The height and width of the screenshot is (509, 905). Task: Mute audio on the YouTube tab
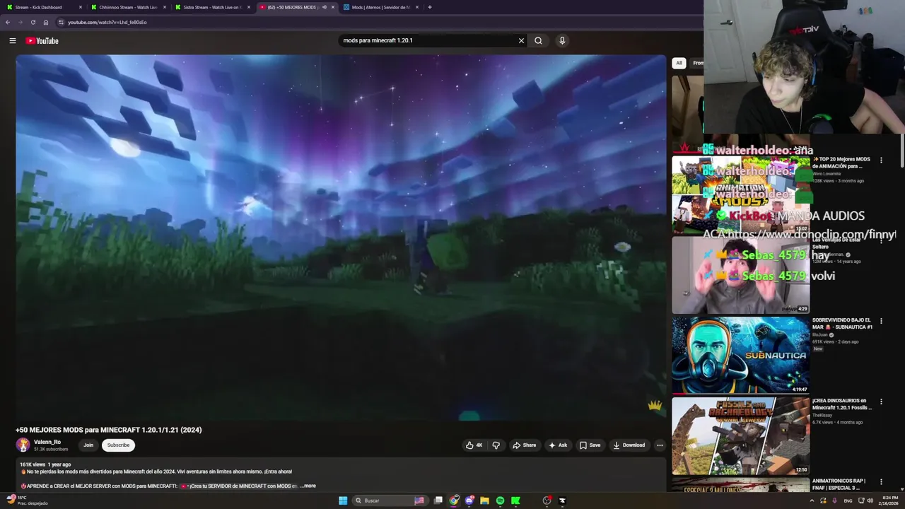coord(325,7)
